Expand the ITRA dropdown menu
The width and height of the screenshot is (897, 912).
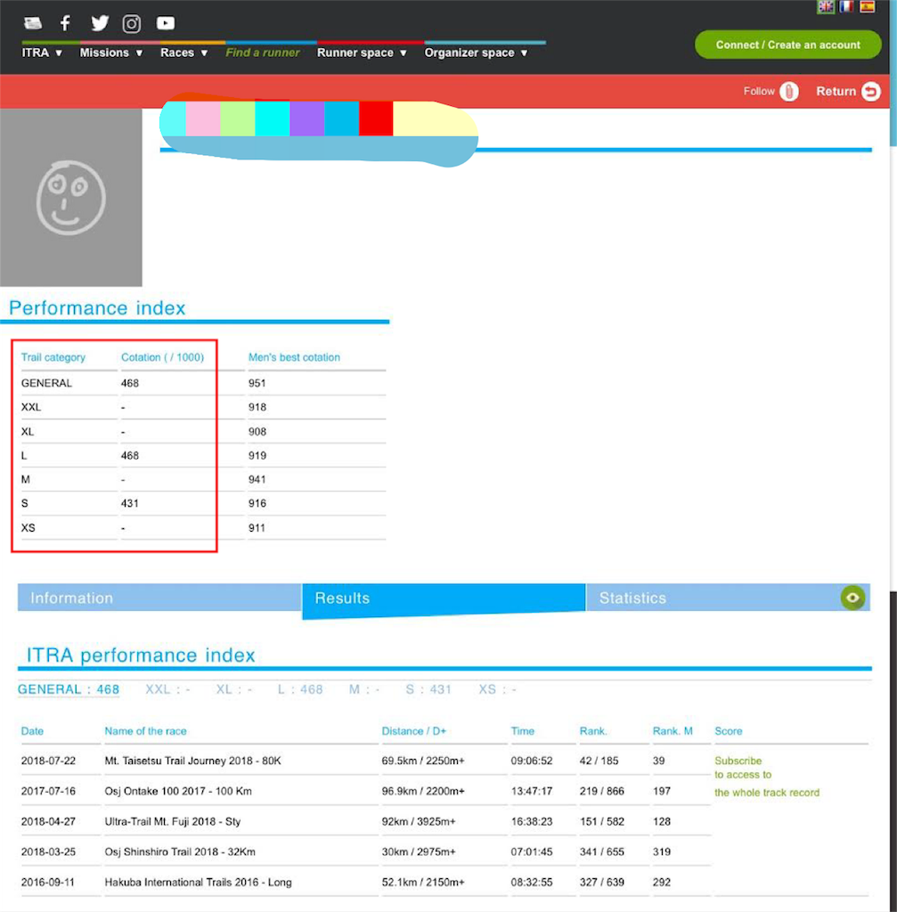(42, 53)
